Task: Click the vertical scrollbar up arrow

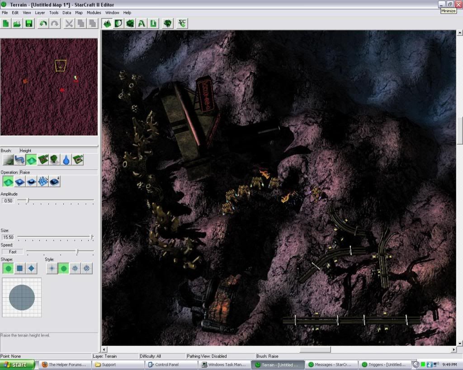Action: click(x=459, y=33)
